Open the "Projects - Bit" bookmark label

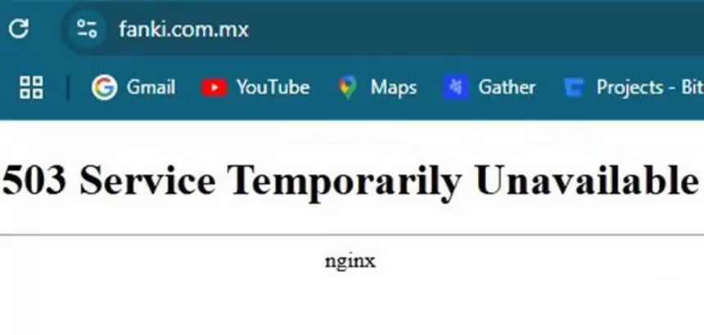(650, 87)
